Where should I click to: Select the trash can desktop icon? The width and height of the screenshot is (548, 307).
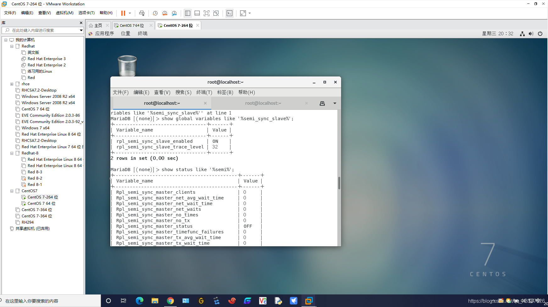(x=127, y=65)
